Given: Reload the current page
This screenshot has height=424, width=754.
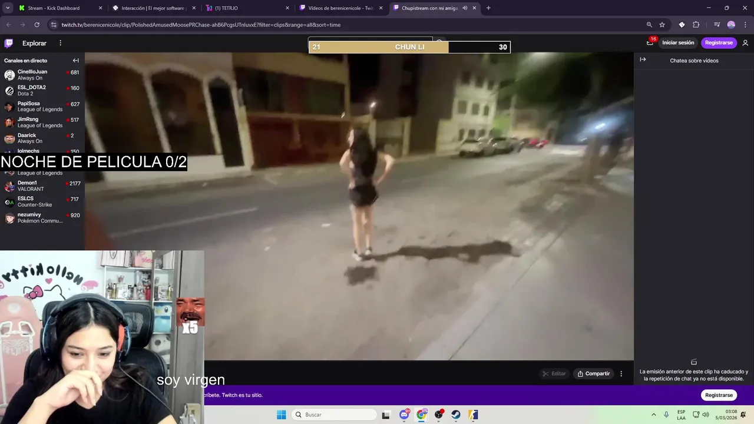Looking at the screenshot, I should point(37,25).
